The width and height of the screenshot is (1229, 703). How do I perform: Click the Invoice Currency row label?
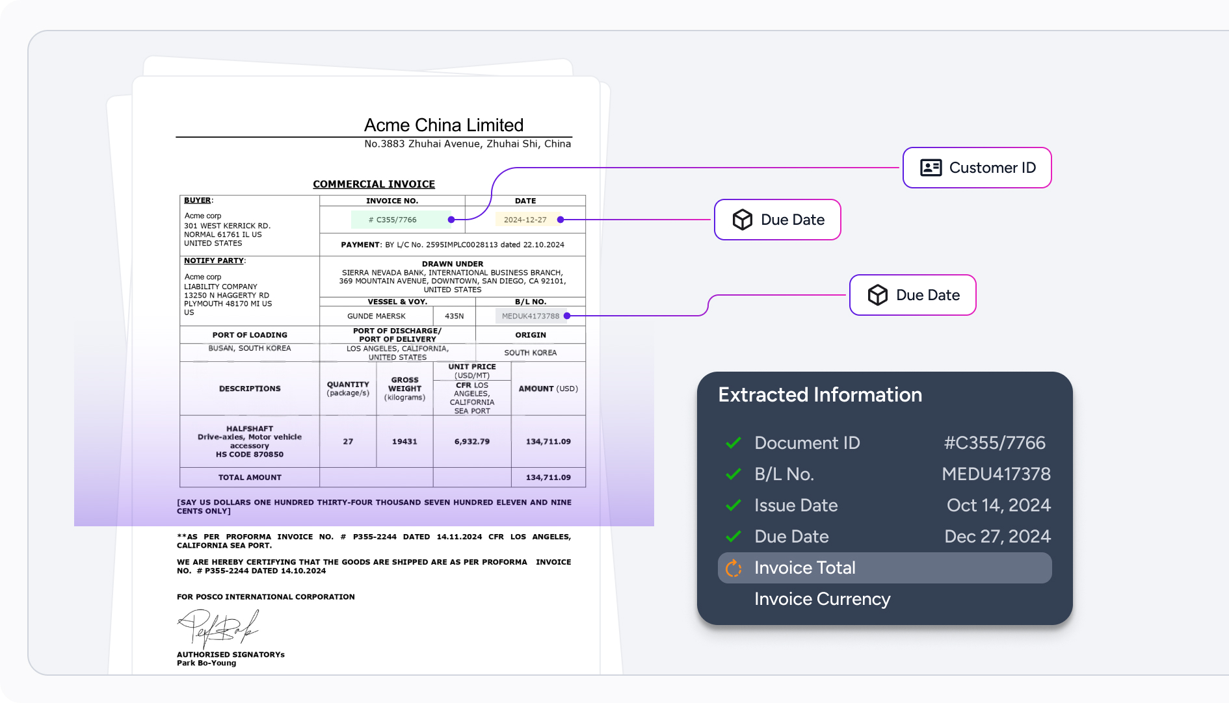822,599
